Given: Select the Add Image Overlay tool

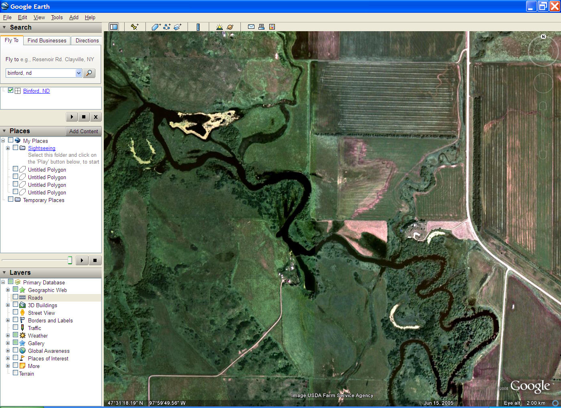Looking at the screenshot, I should tap(178, 27).
